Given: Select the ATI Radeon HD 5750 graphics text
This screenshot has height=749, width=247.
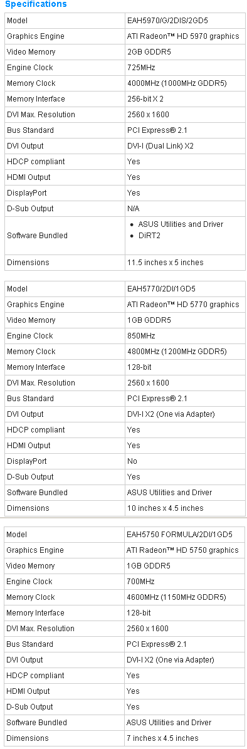Looking at the screenshot, I should click(182, 550).
